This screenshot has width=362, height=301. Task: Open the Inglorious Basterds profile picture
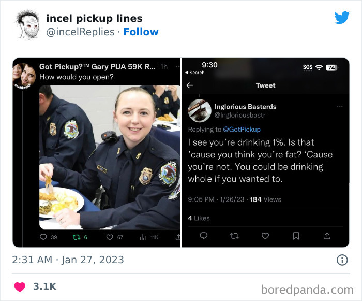click(x=199, y=110)
